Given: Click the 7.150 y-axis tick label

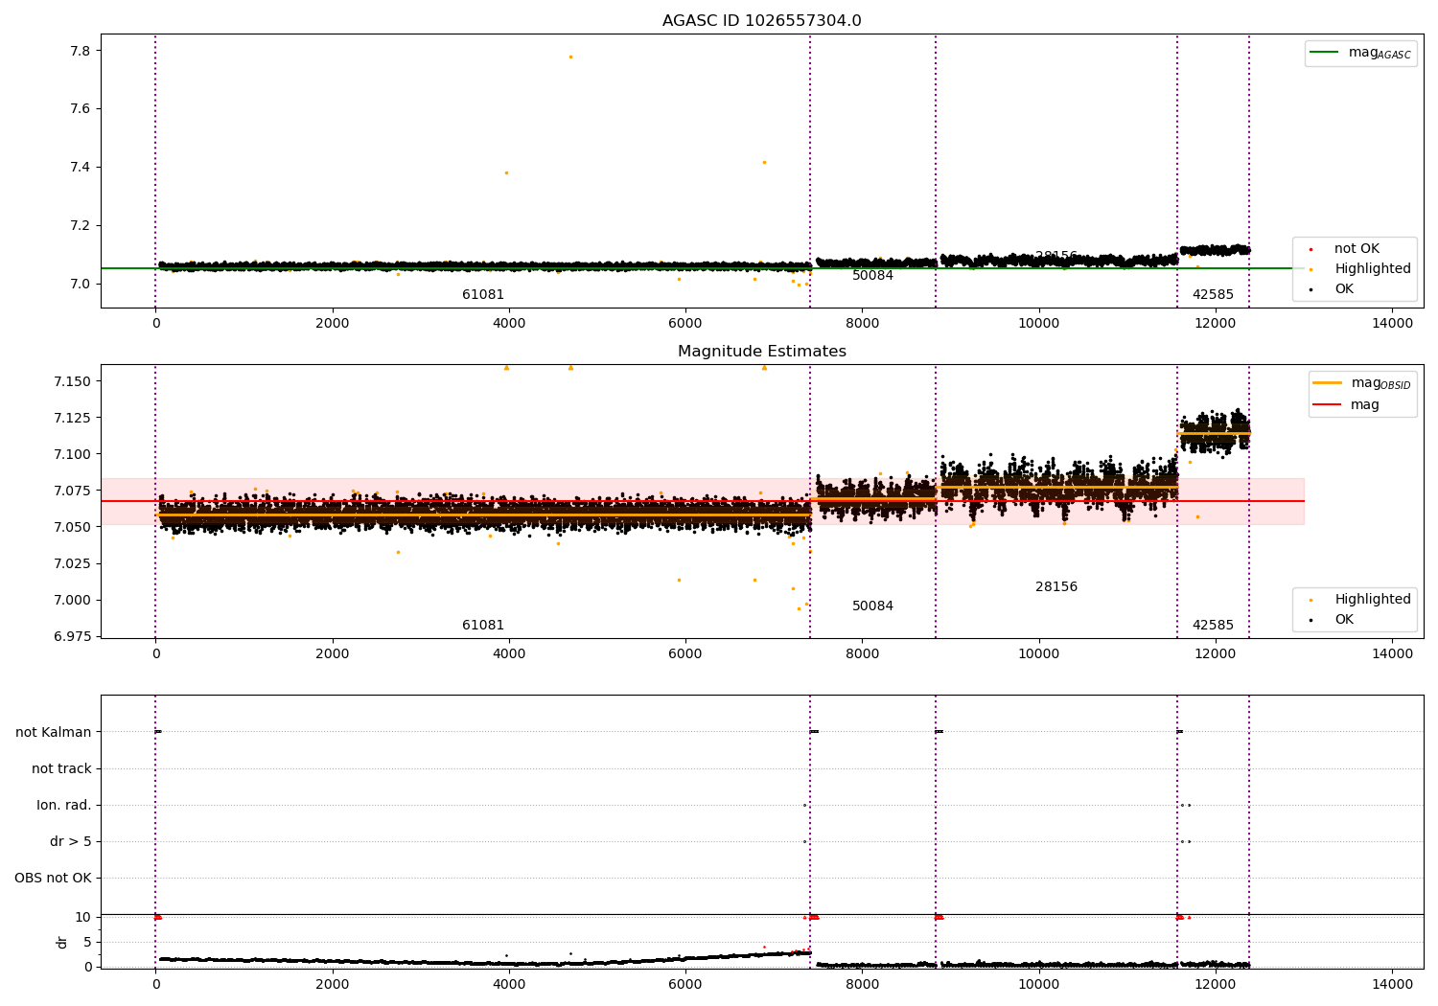Looking at the screenshot, I should (x=73, y=381).
